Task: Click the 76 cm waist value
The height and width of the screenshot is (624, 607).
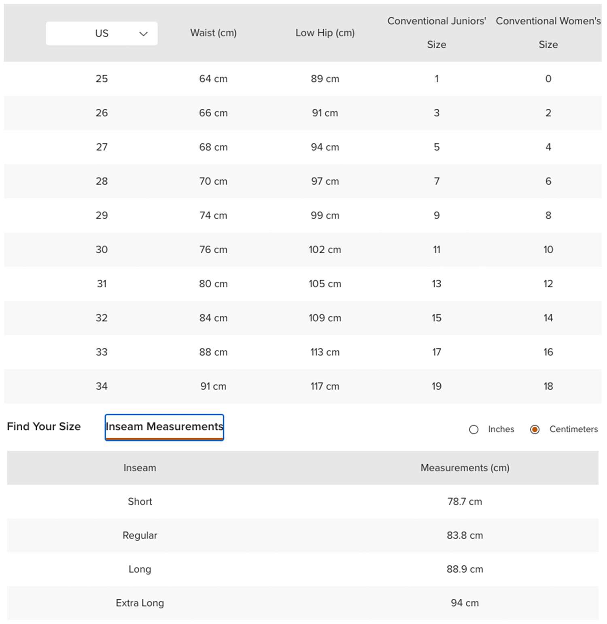Action: coord(213,250)
